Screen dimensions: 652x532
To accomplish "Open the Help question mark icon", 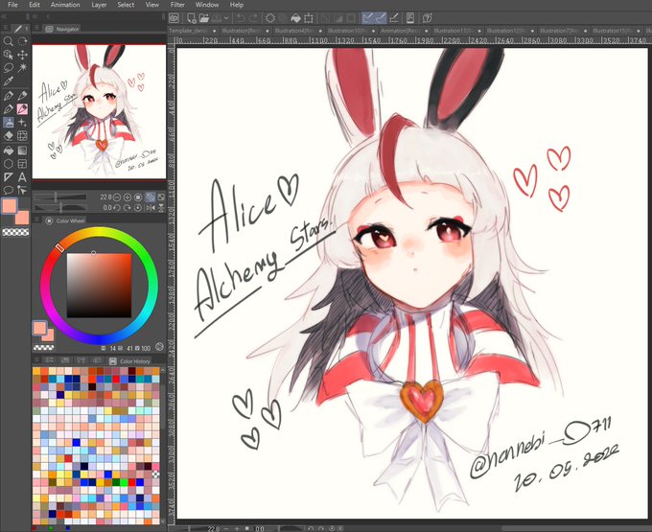I will (427, 18).
